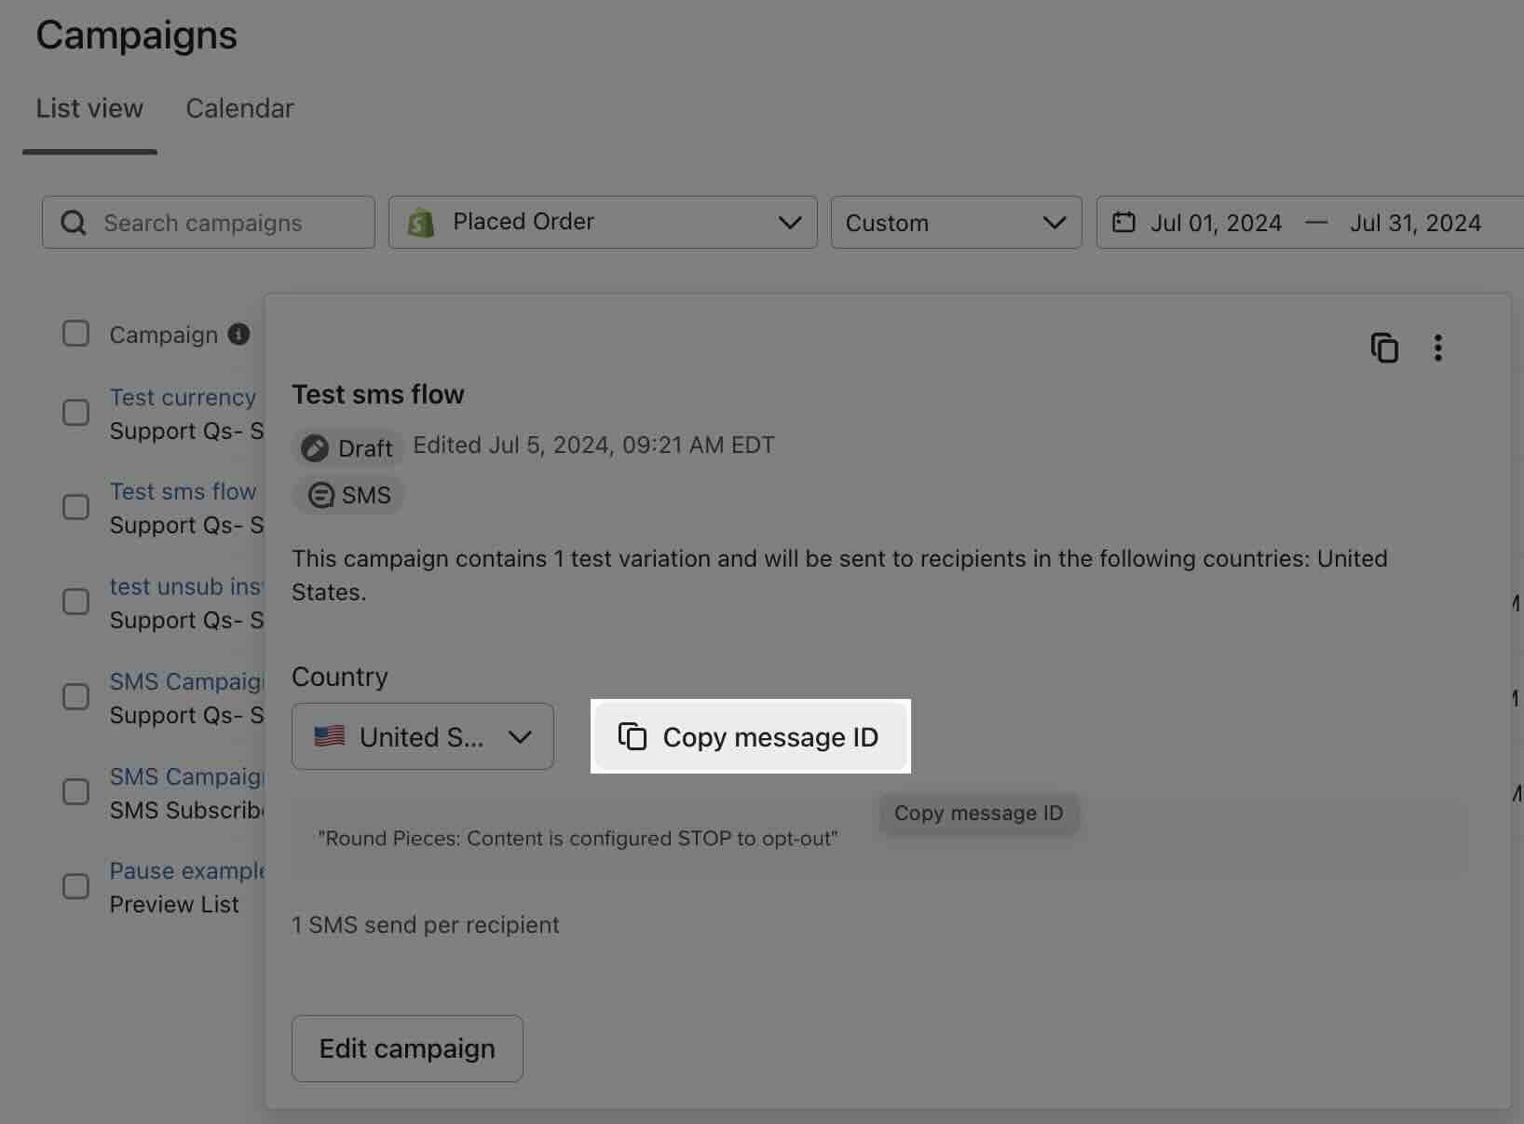Click the Edit campaign button
The width and height of the screenshot is (1524, 1124).
click(407, 1049)
